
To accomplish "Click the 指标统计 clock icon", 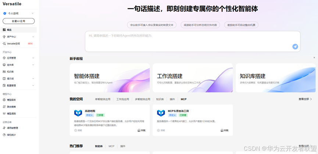I will [4, 135].
